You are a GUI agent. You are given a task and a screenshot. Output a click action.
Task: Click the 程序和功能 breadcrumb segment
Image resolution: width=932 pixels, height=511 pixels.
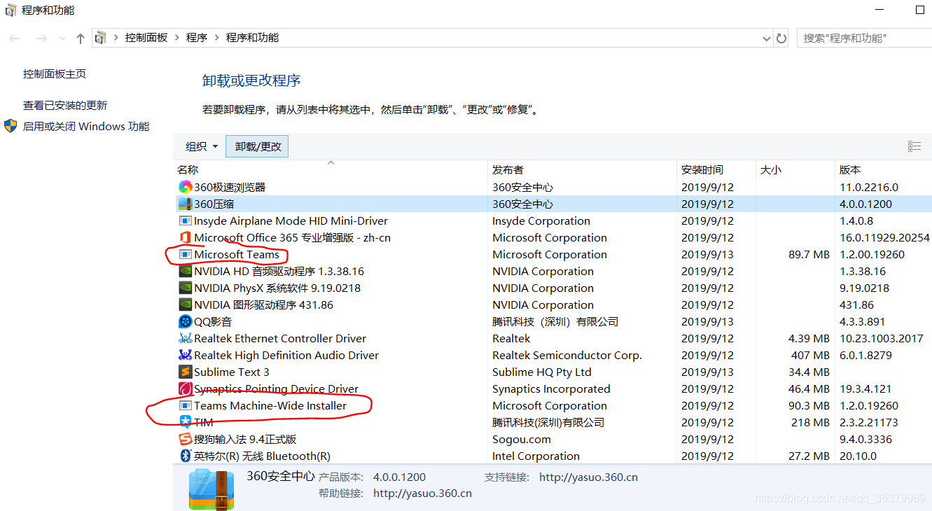tap(252, 38)
